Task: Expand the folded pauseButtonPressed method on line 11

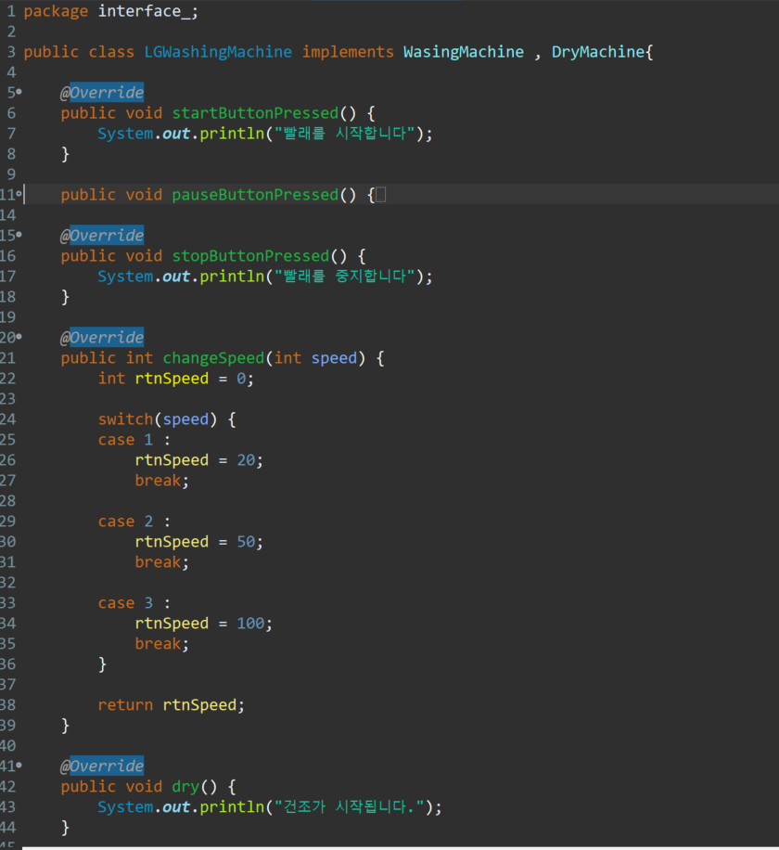Action: 19,194
